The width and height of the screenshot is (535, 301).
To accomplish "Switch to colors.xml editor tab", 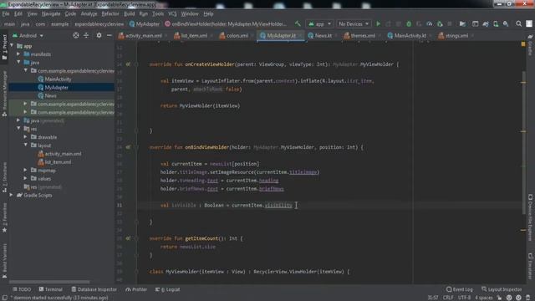I will [237, 35].
